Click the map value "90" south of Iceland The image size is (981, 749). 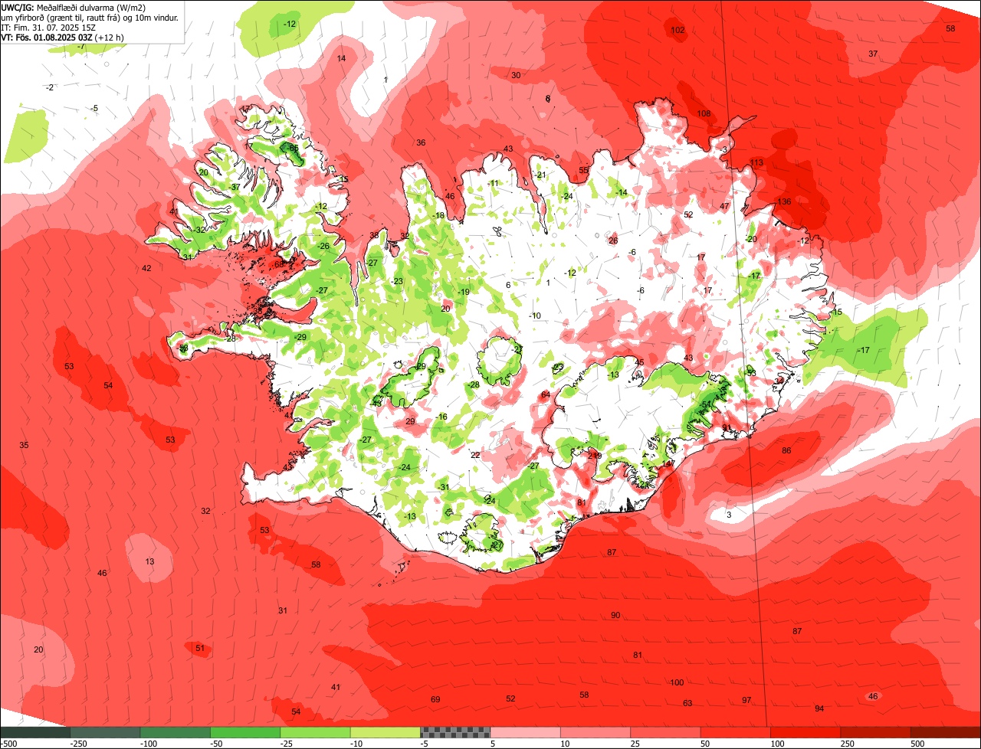coord(615,616)
